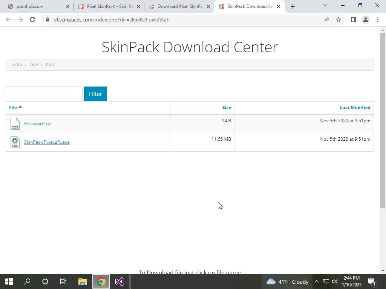Click the page vertical scrollbar thumb
This screenshot has height=289, width=386.
tap(383, 120)
